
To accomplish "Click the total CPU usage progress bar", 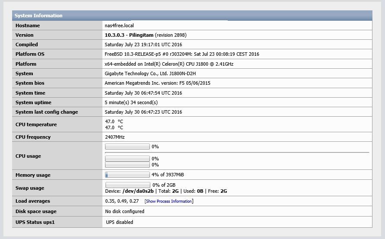I will pos(127,147).
